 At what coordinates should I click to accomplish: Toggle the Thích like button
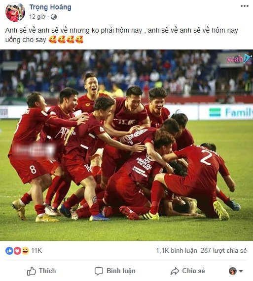click(x=41, y=271)
